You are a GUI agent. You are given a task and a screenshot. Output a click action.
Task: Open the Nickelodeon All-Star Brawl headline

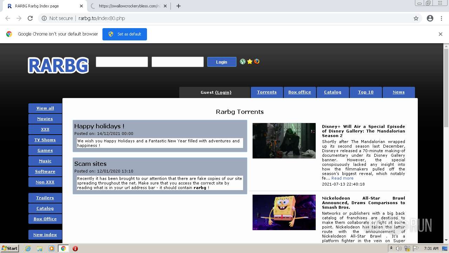point(363,203)
